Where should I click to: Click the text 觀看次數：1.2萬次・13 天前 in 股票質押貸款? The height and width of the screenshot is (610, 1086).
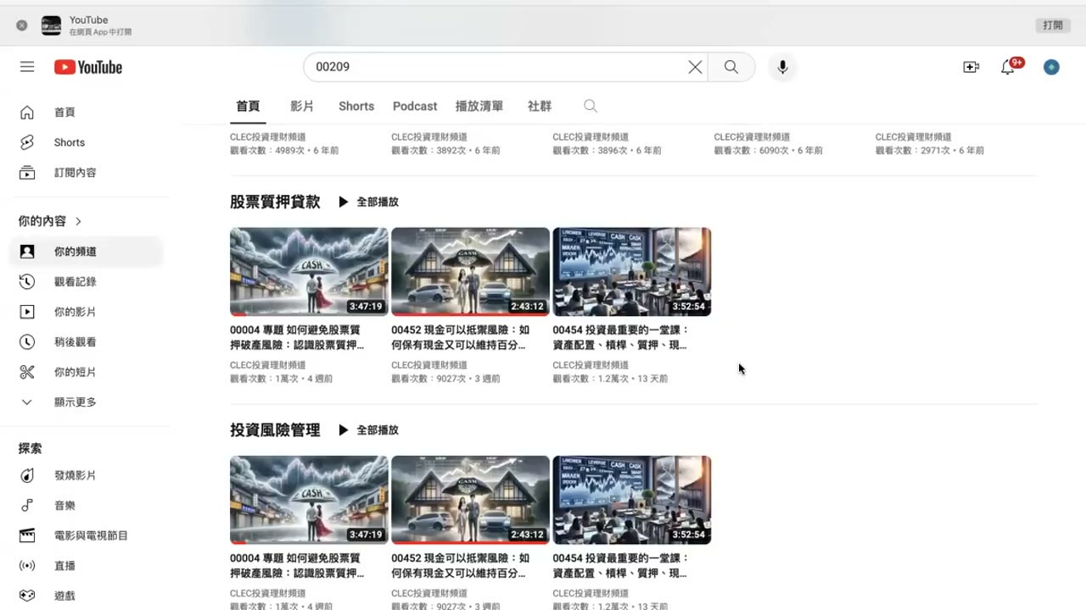tap(610, 379)
